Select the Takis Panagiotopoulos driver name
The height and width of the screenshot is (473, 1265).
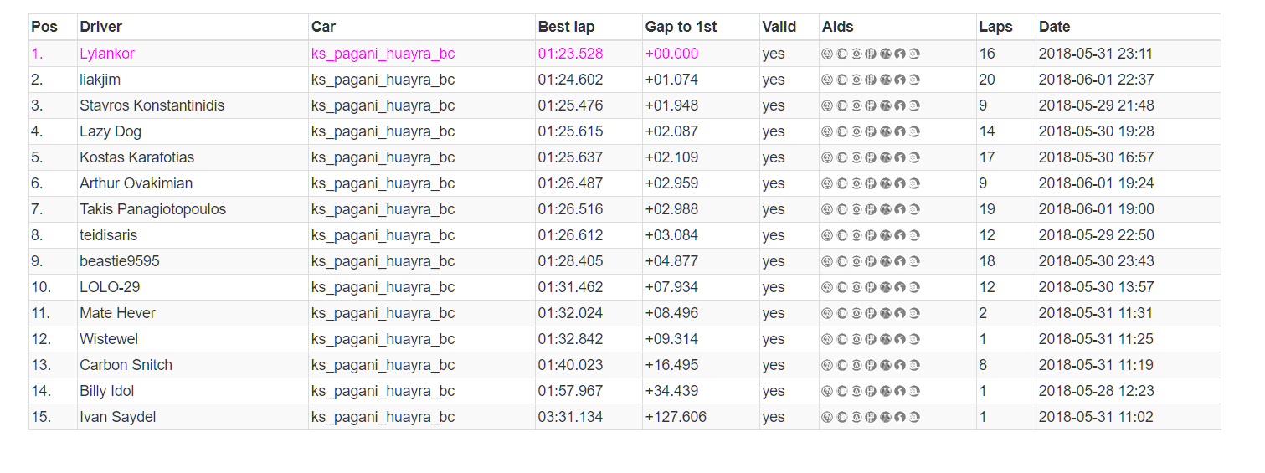152,209
